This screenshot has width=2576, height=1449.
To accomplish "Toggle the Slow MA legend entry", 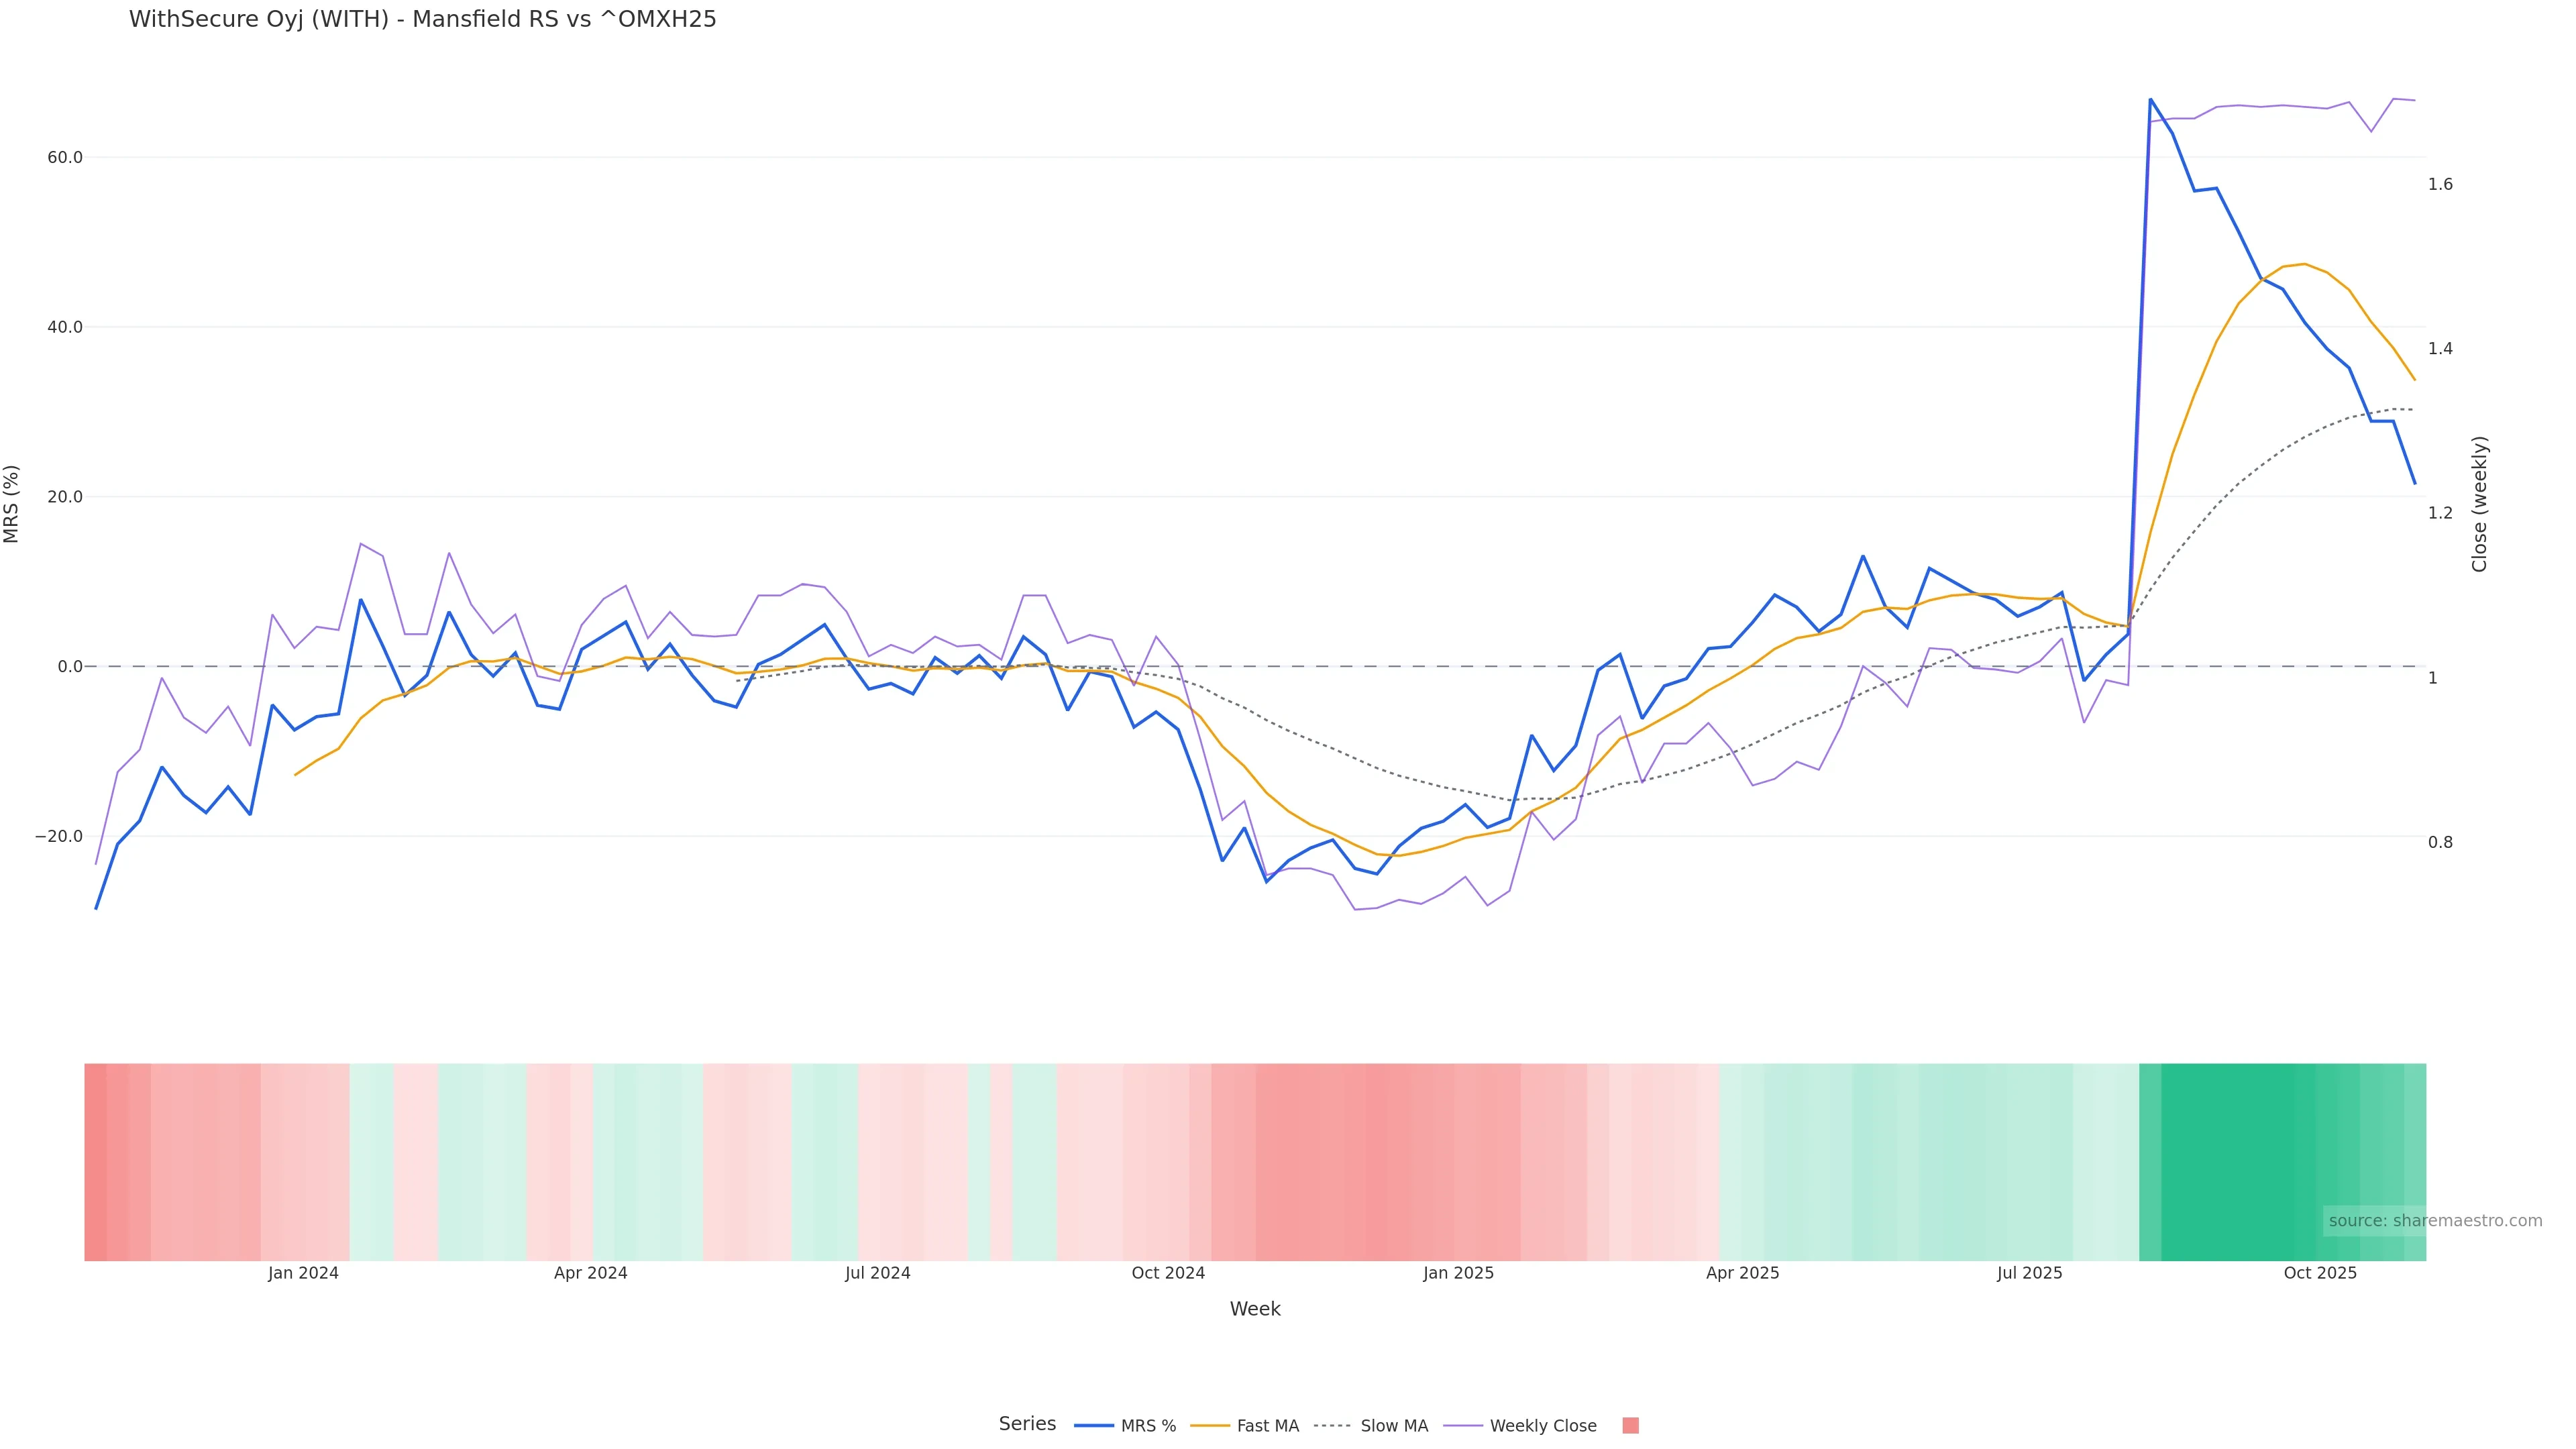I will (1393, 1426).
